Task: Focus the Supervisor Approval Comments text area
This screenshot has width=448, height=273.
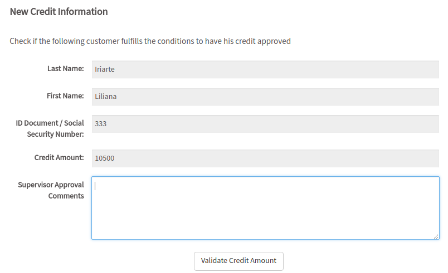Action: [265, 208]
